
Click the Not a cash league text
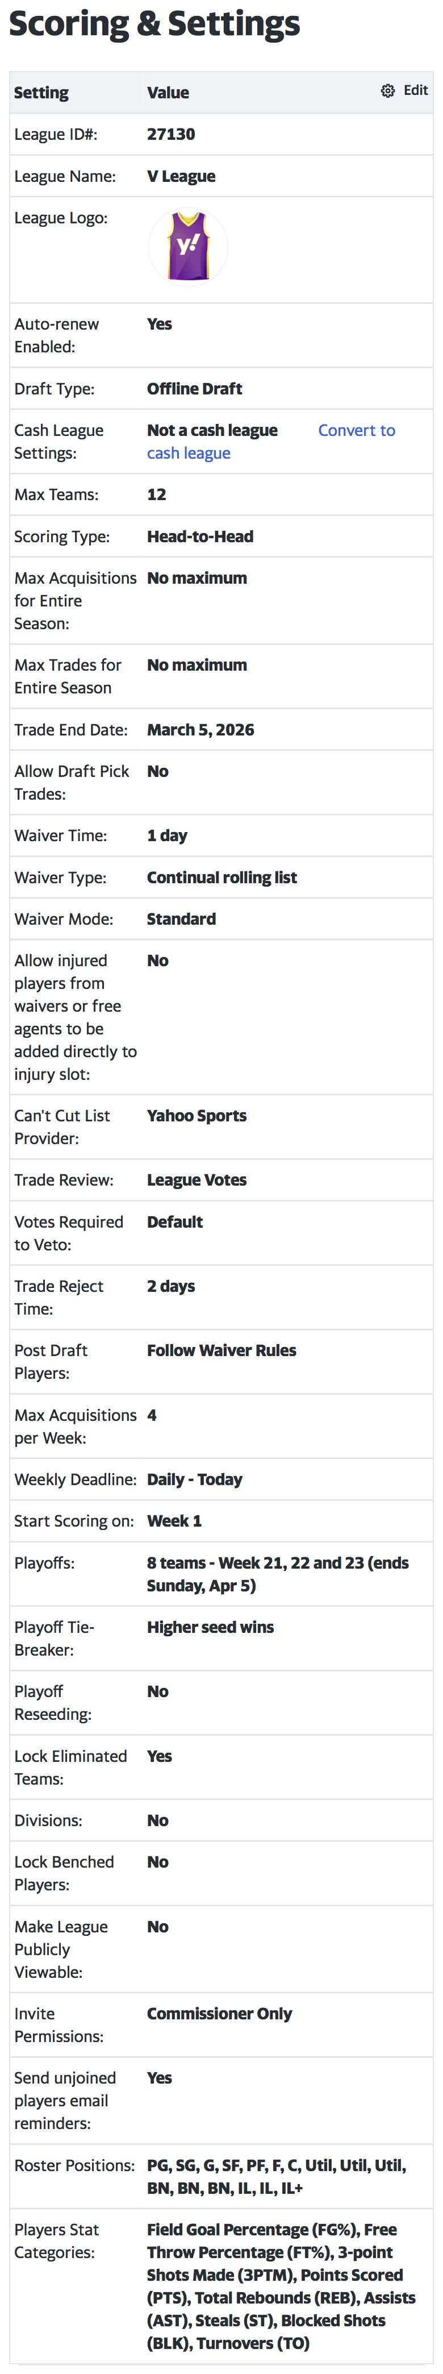212,430
